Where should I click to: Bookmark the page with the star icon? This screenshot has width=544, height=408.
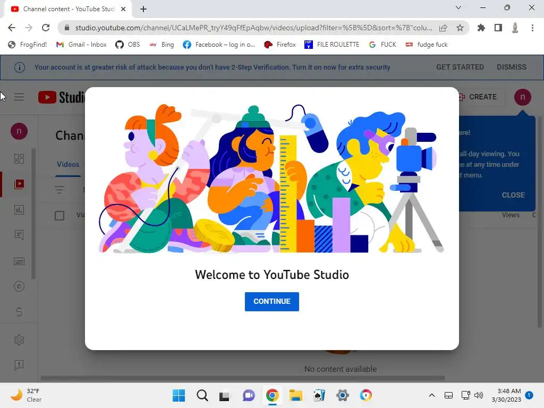(460, 28)
